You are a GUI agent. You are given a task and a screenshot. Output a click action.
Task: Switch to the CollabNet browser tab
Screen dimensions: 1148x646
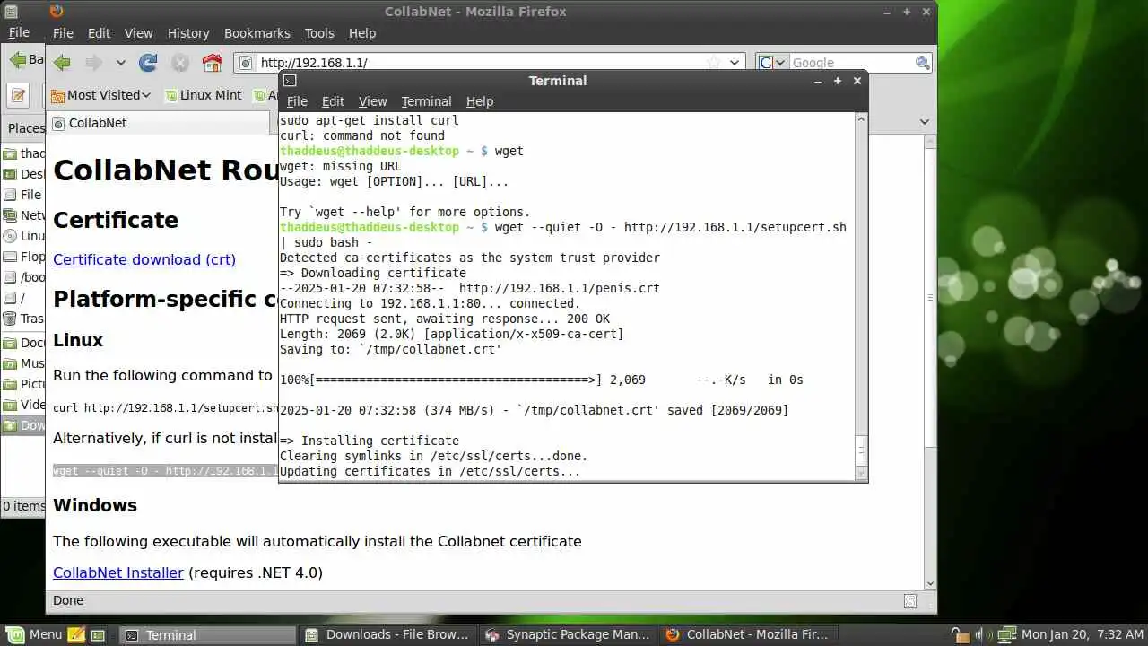pos(158,123)
